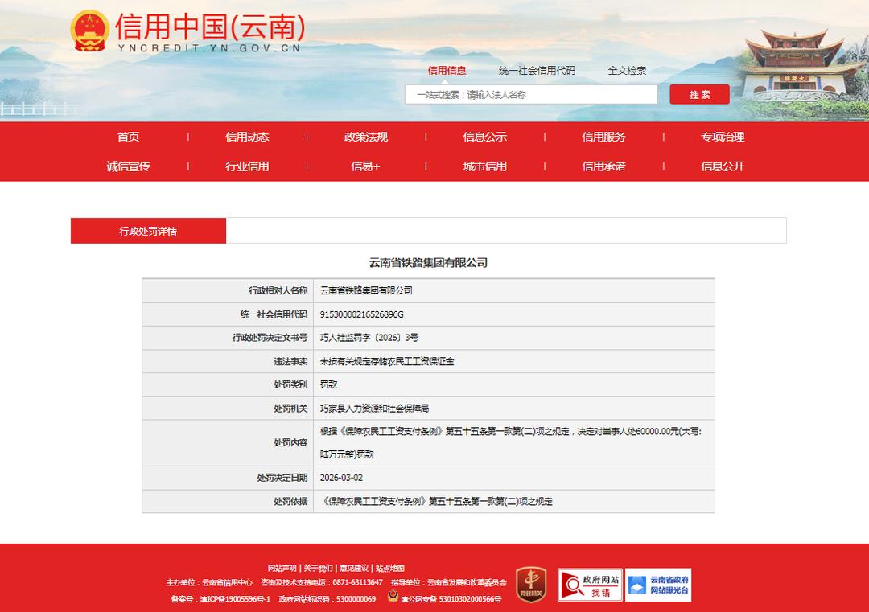Select the 统一社会信用代码 search tab
869x612 pixels.
pyautogui.click(x=537, y=70)
